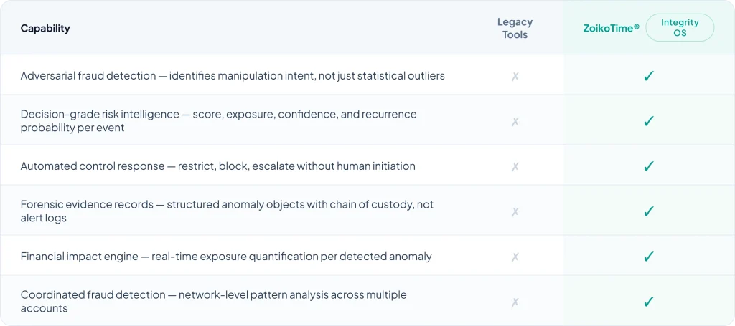Screen dimensions: 735x326
Task: Click Legacy Tools X for Decision-grade risk intelligence
Action: coord(515,121)
